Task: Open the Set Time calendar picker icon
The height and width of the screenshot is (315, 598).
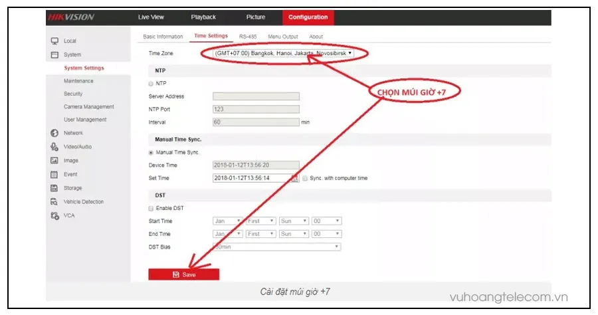Action: click(295, 178)
